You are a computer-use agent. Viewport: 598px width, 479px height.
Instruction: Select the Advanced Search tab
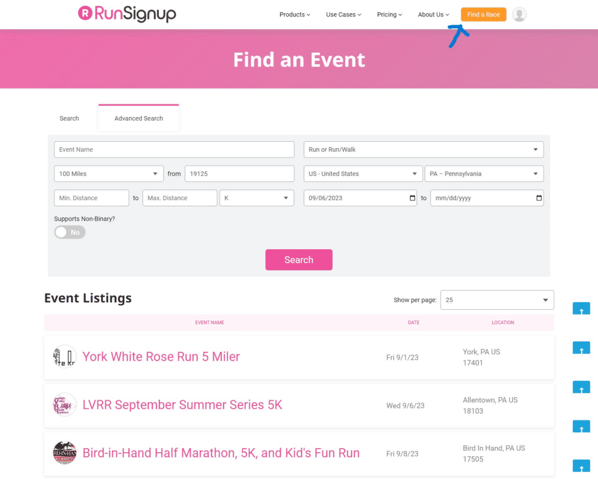tap(139, 118)
